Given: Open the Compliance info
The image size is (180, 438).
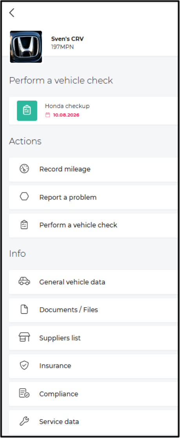Looking at the screenshot, I should 94,394.
